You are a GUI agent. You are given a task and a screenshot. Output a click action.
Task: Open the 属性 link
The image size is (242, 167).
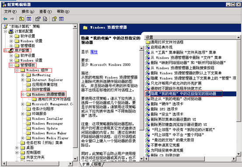point(94,52)
